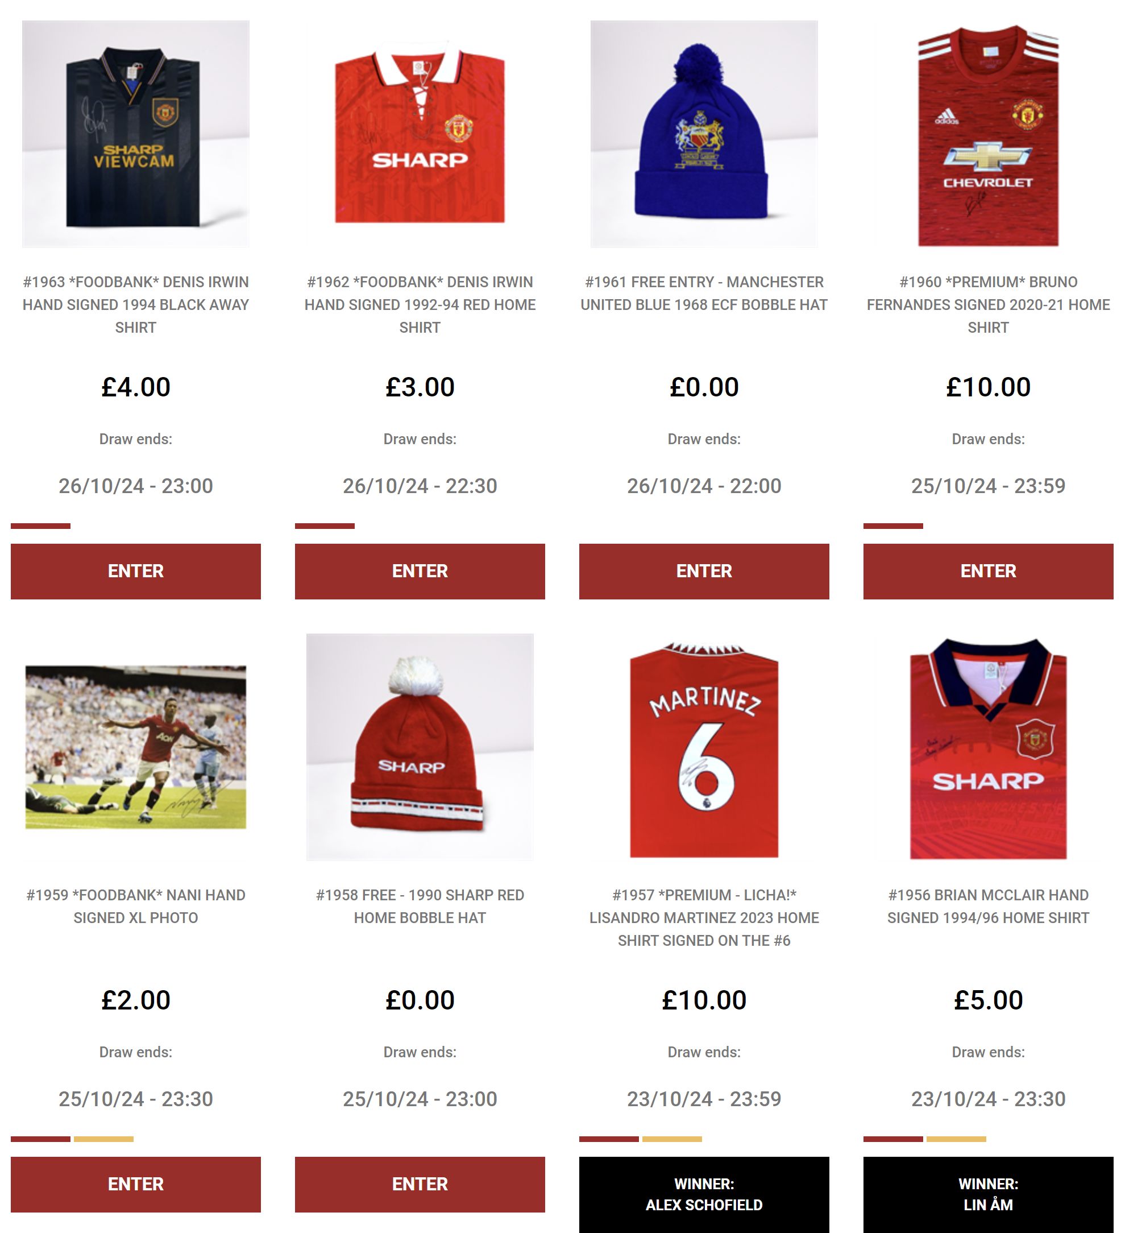Click ENTER for the free #1961 bobble hat draw

704,571
